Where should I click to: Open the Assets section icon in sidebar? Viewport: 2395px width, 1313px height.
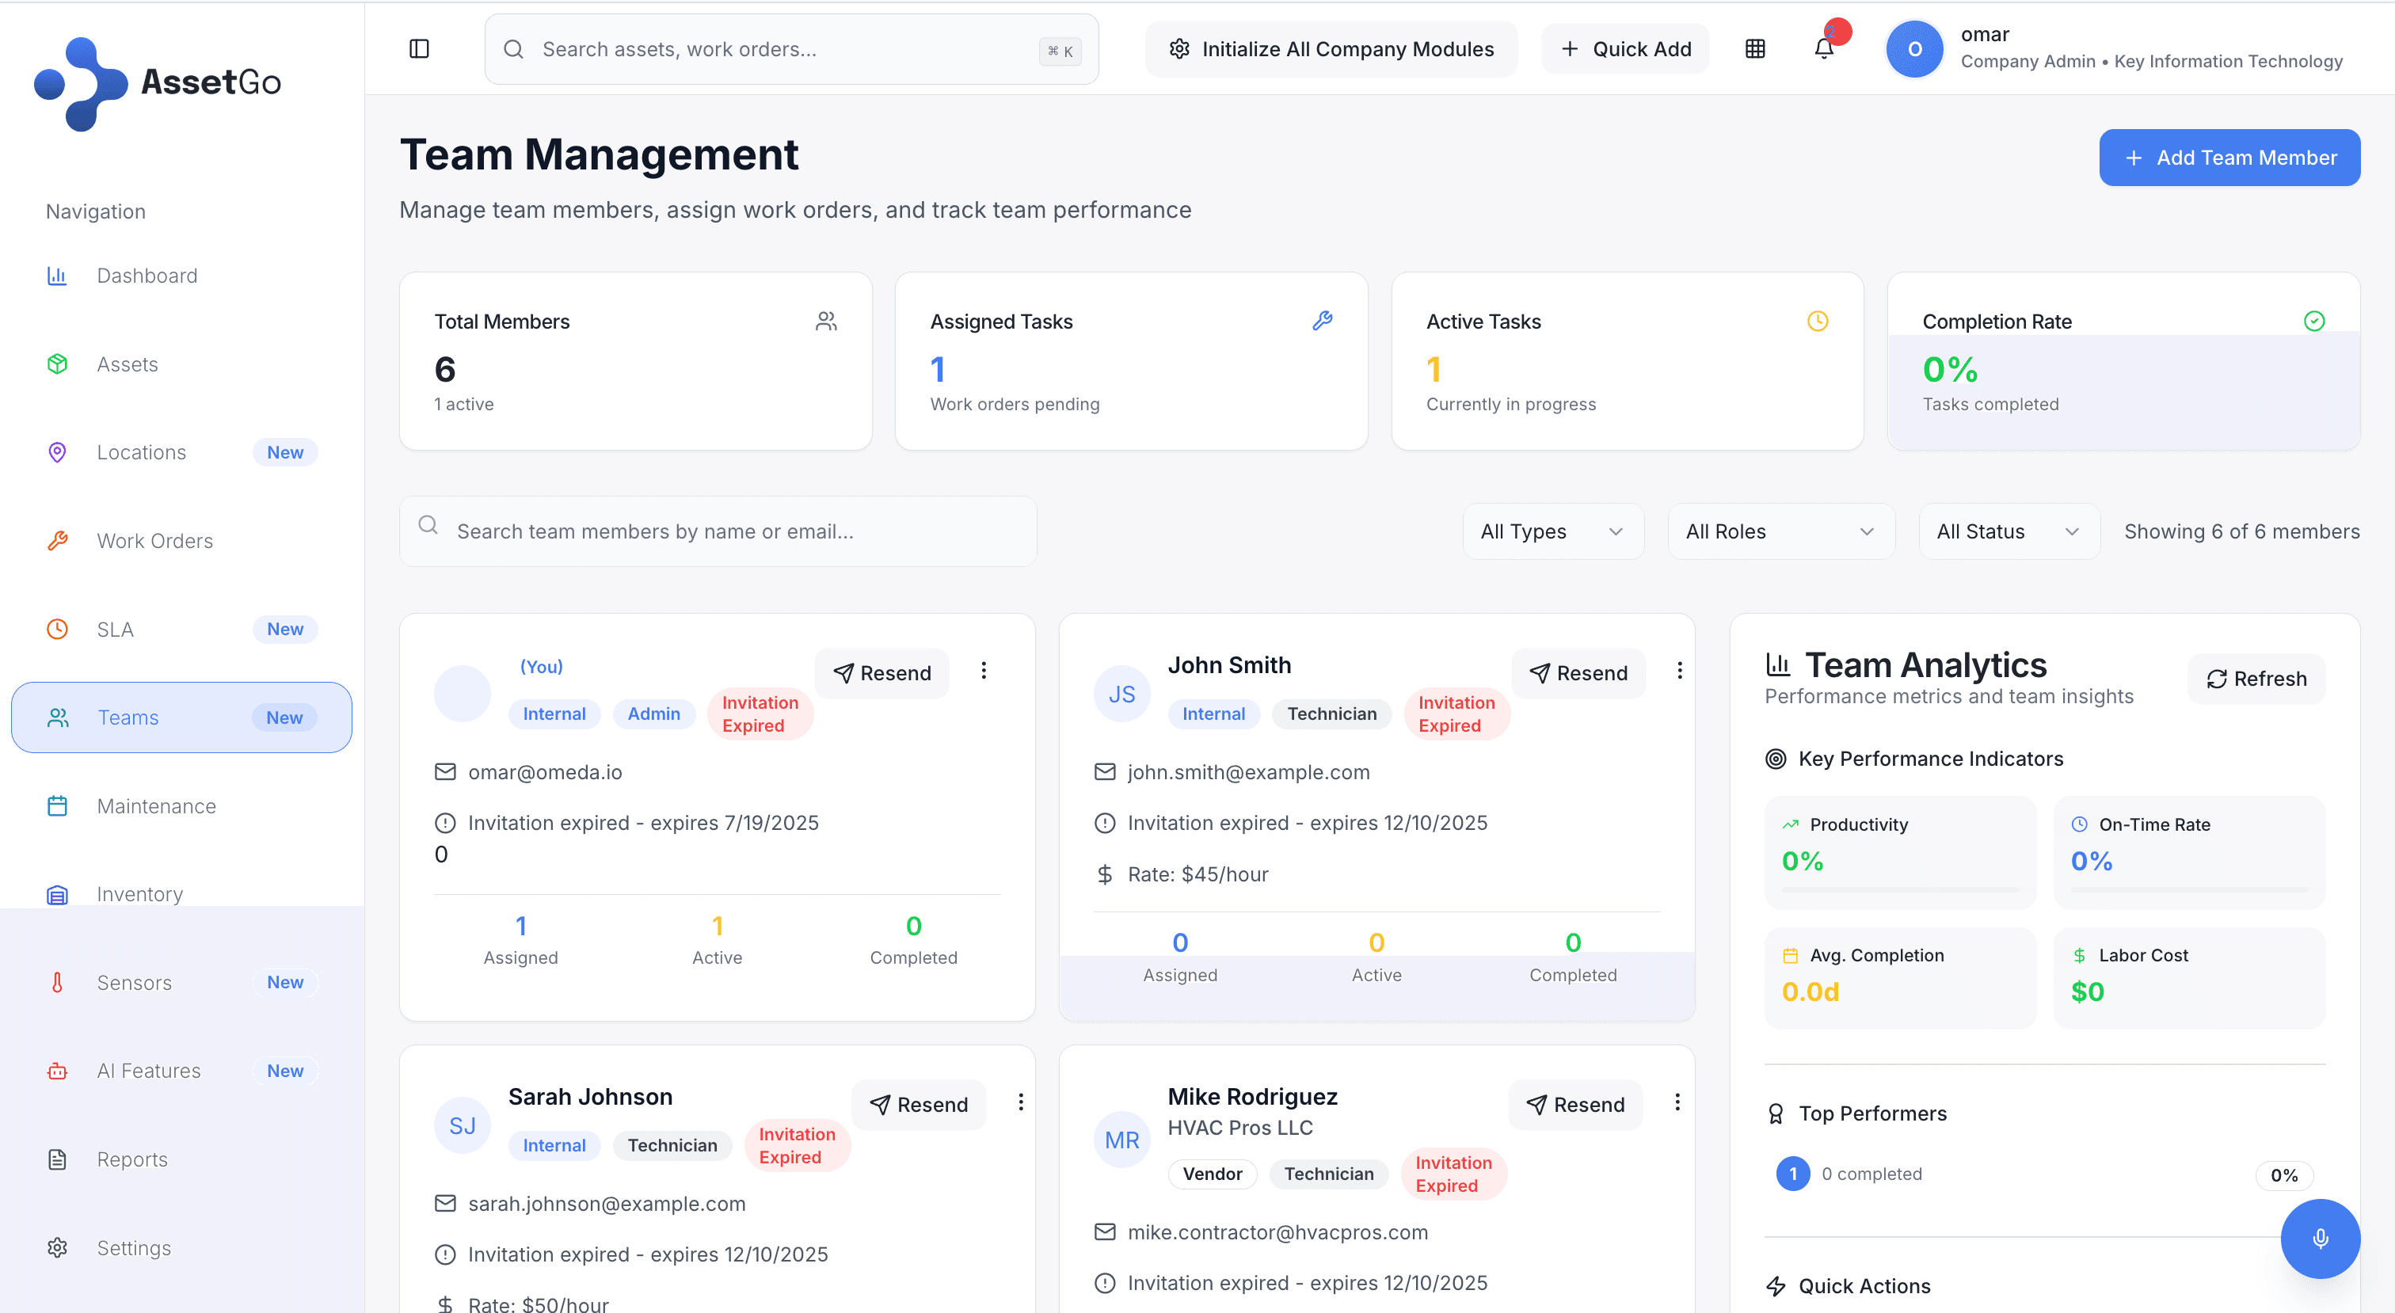click(x=57, y=363)
